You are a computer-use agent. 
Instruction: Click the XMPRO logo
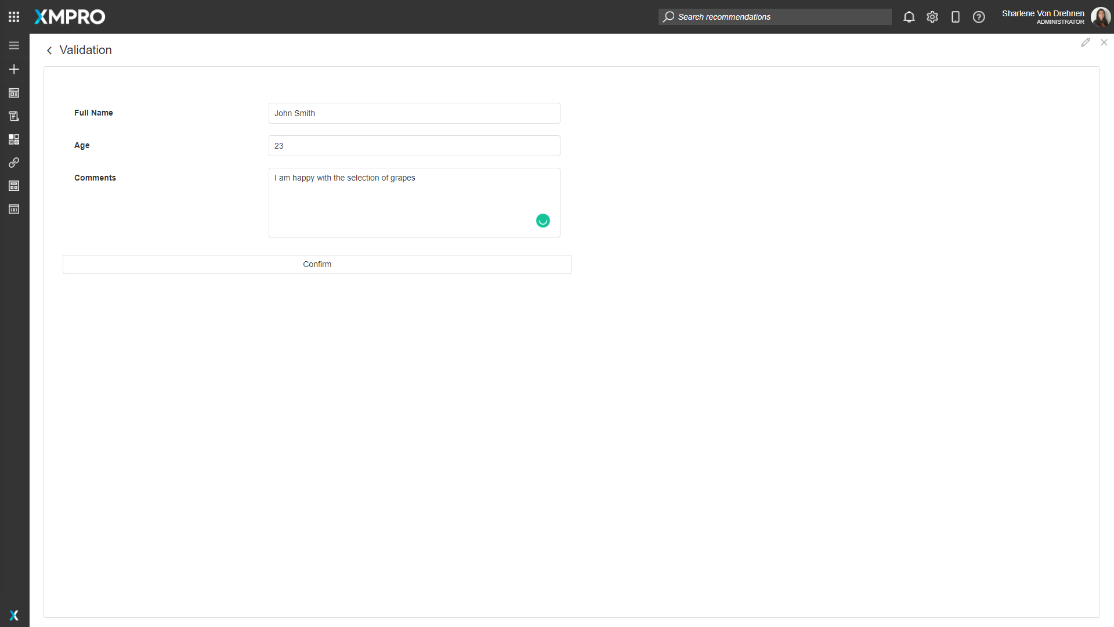[69, 17]
